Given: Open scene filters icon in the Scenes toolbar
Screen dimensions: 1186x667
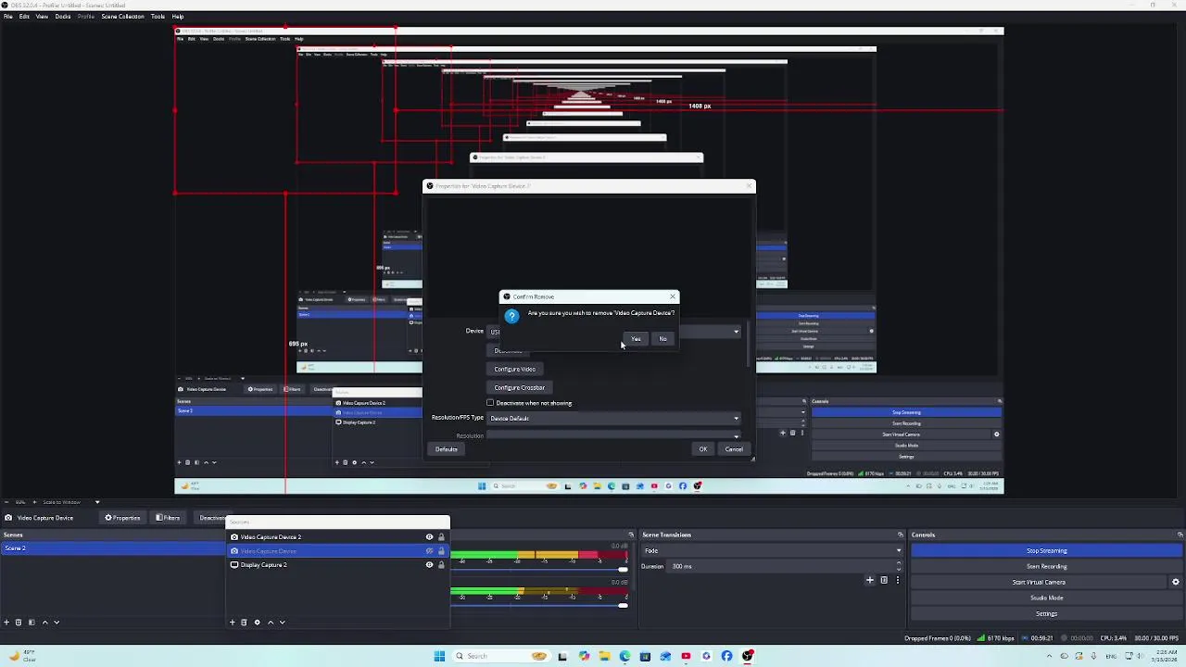Looking at the screenshot, I should click(x=32, y=623).
